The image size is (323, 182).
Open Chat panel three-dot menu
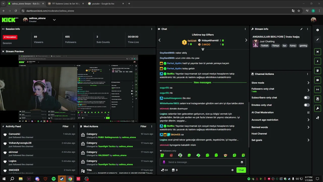point(245,29)
